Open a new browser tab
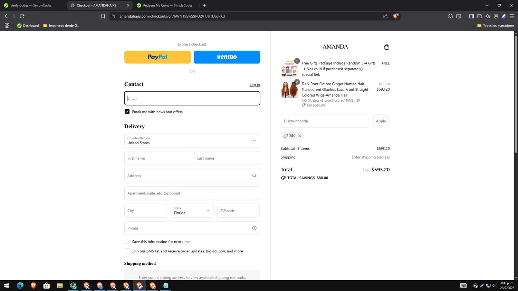Viewport: 518px width, 291px height. pyautogui.click(x=204, y=6)
